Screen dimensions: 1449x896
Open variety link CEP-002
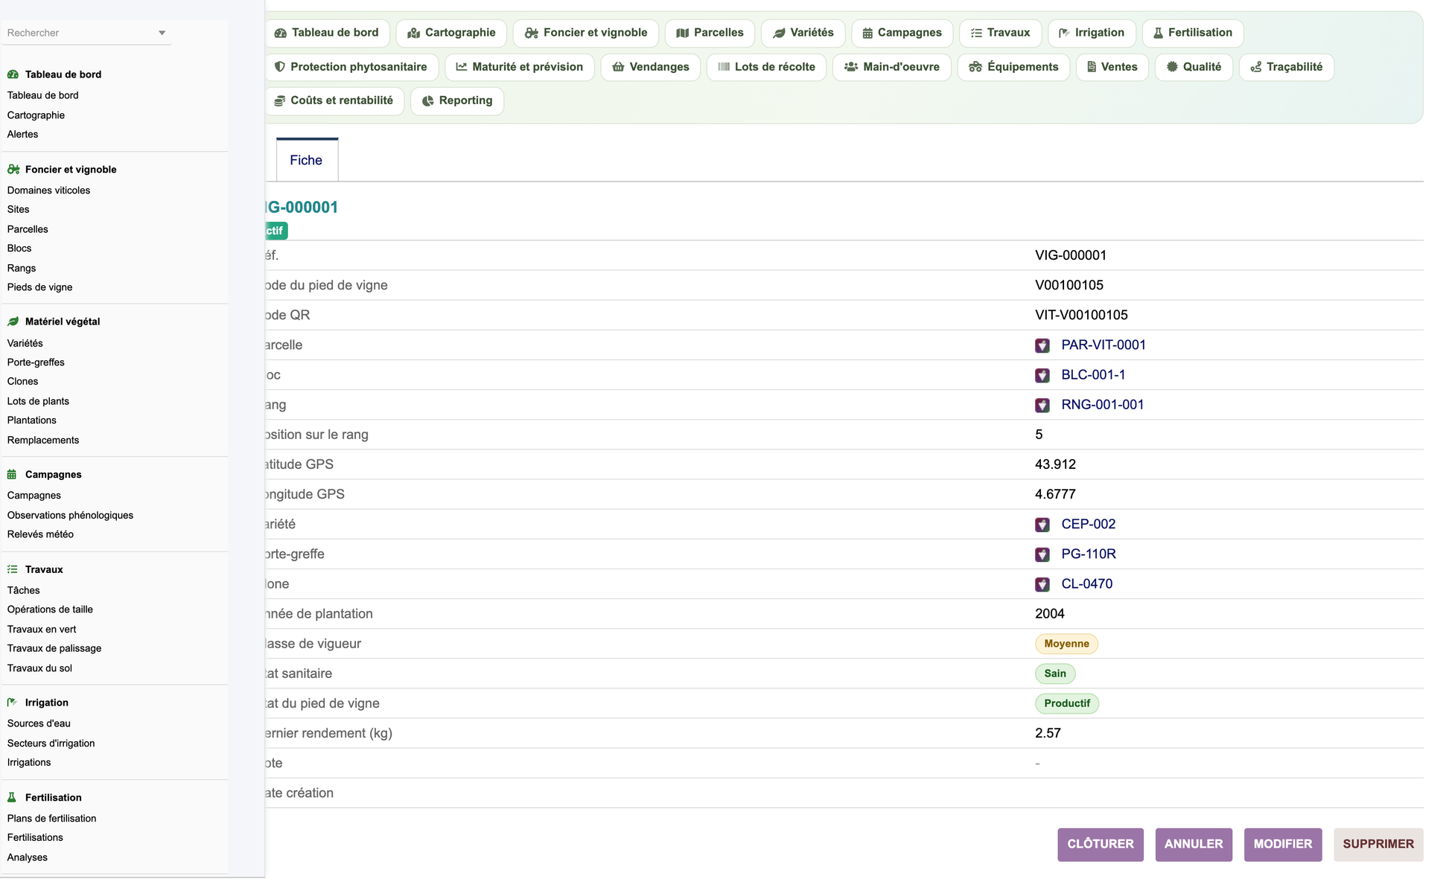tap(1088, 525)
